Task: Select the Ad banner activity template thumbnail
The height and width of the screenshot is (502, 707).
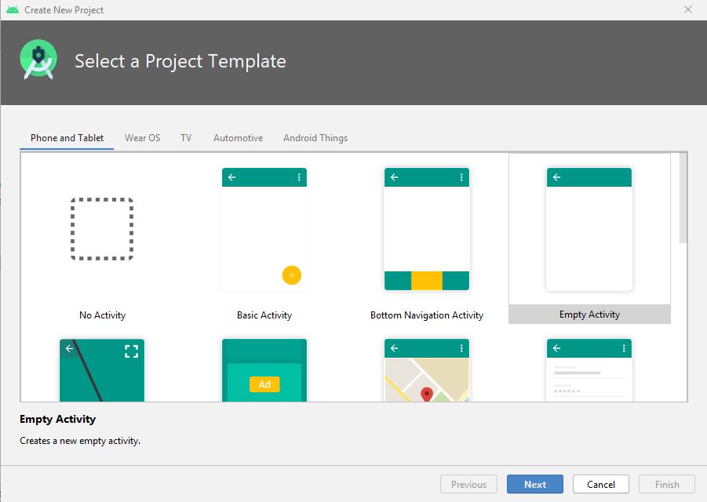Action: [264, 370]
